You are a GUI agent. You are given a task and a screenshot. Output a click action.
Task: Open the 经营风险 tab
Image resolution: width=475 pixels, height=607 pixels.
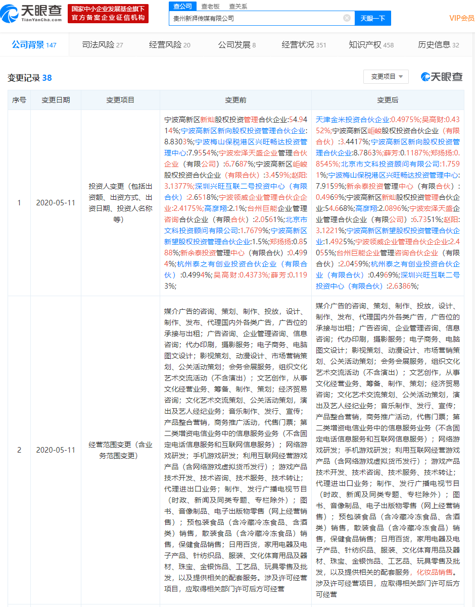(x=170, y=44)
